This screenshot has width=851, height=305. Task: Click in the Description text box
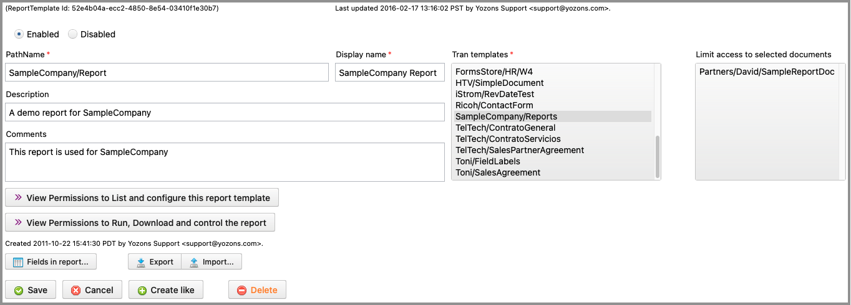[226, 113]
